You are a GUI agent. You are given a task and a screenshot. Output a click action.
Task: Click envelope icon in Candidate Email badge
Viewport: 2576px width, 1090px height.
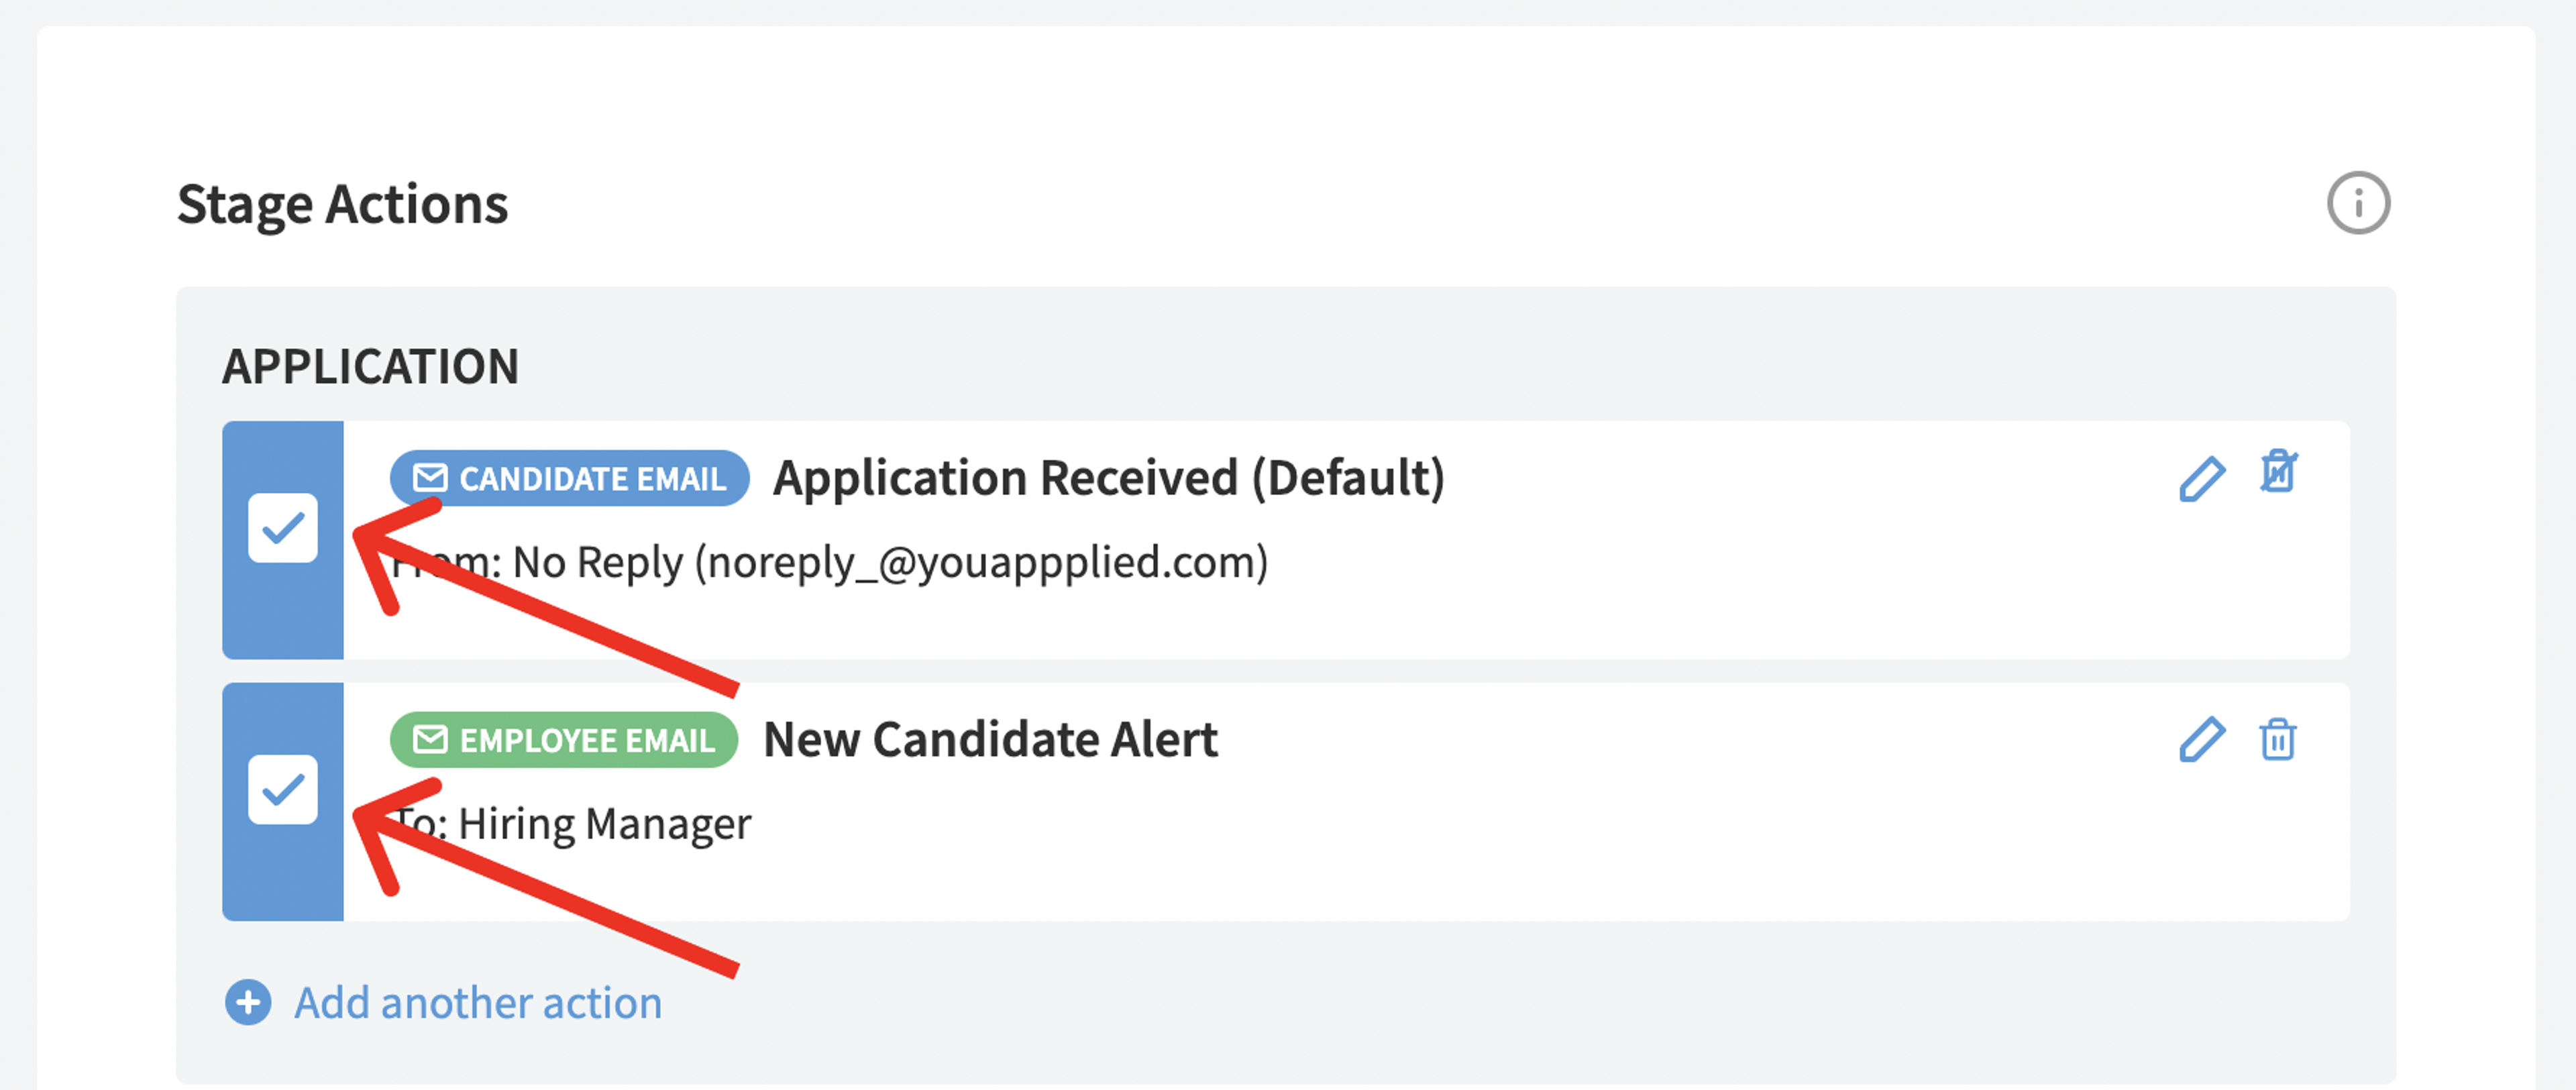(430, 478)
